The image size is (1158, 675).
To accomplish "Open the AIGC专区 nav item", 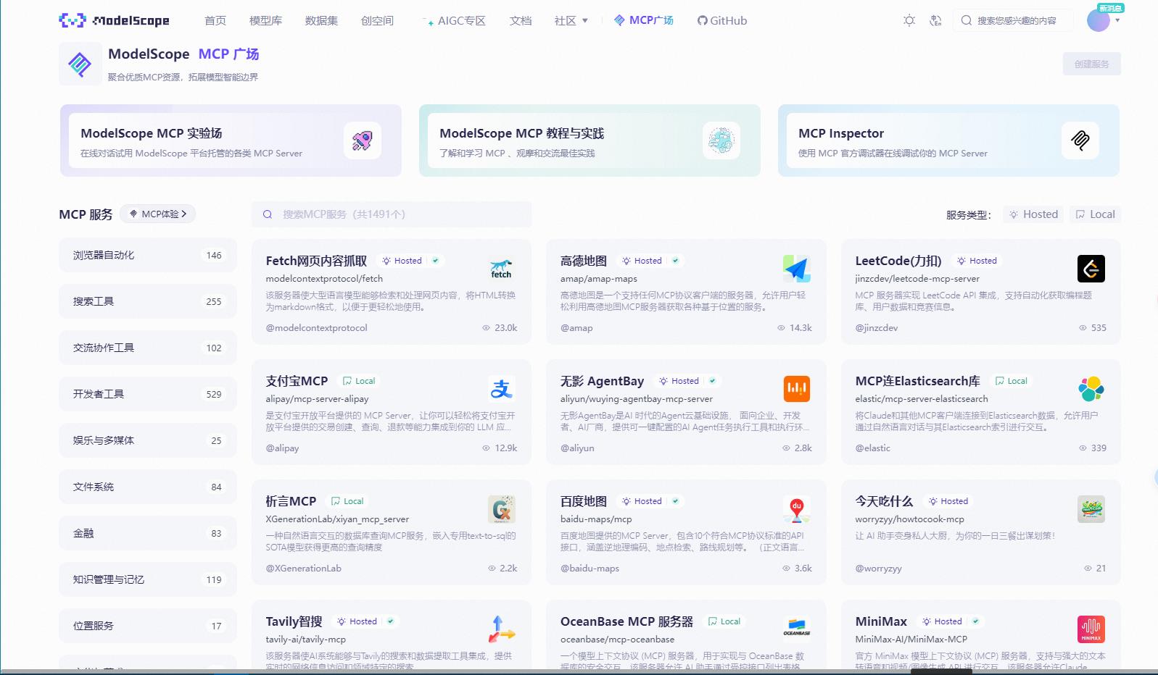I will (x=455, y=21).
